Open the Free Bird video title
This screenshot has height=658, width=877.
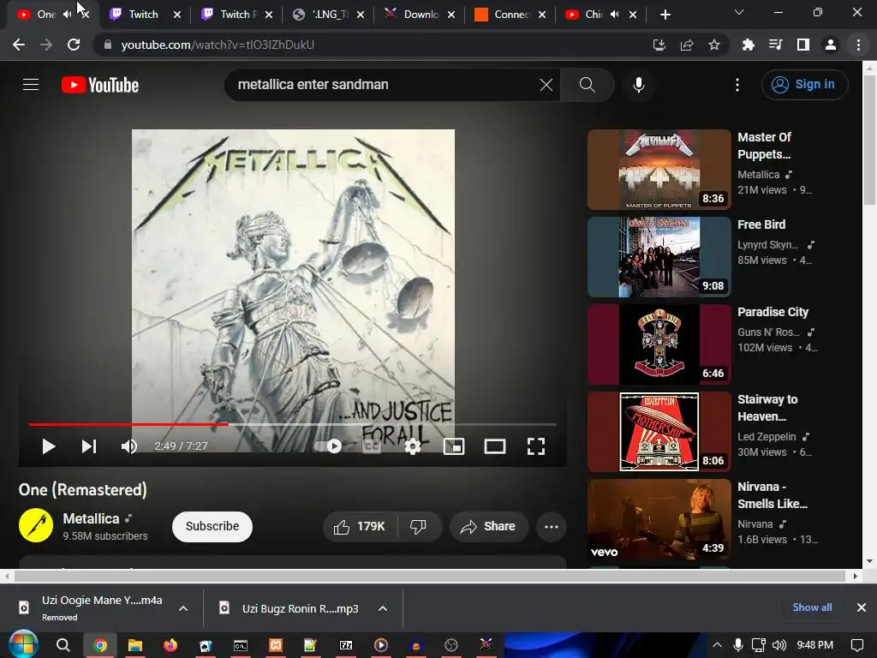pos(761,224)
